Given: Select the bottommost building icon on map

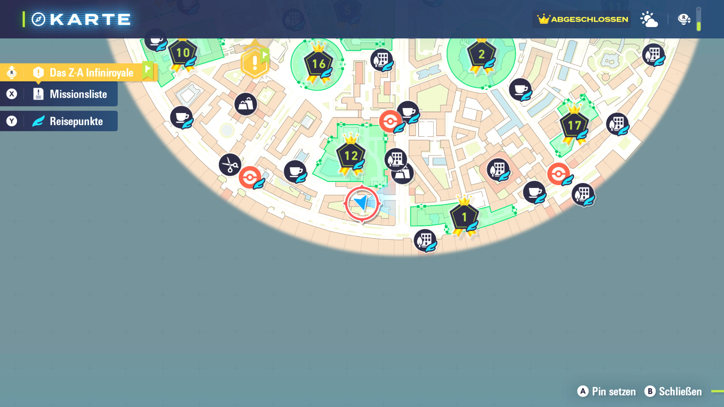Looking at the screenshot, I should click(x=425, y=240).
